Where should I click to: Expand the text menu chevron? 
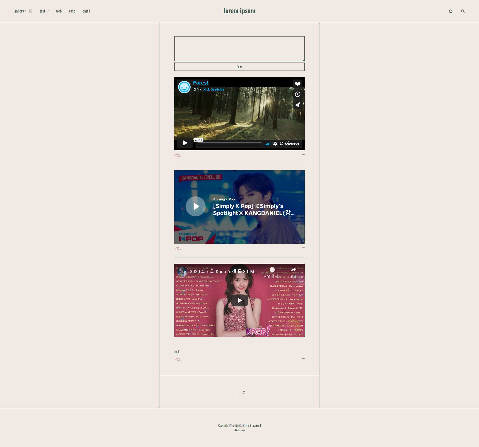tap(48, 11)
